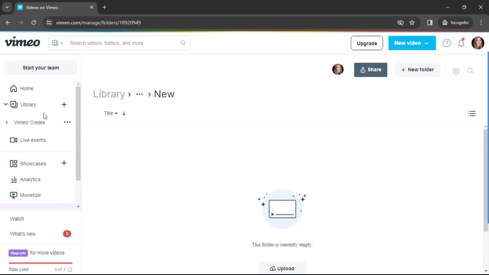This screenshot has height=275, width=489.
Task: Click the Upload button in empty folder
Action: pyautogui.click(x=282, y=268)
